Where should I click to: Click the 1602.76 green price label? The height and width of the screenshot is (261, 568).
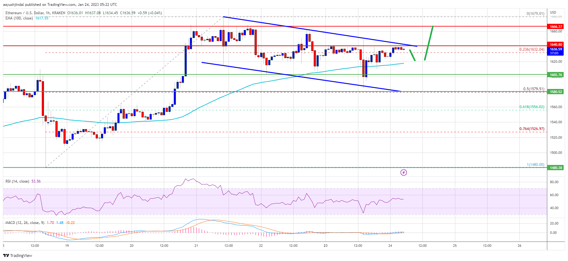(x=556, y=75)
